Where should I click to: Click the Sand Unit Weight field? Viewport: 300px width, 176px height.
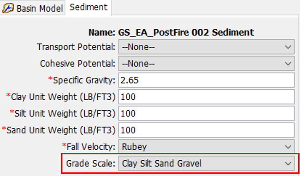pos(206,130)
